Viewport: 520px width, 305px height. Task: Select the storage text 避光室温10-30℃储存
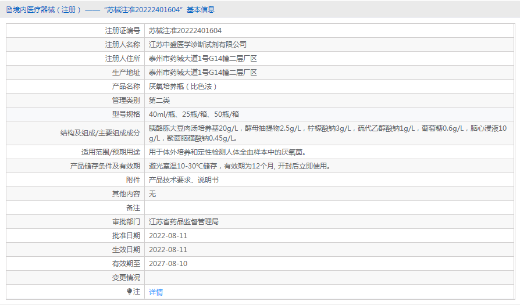[x=240, y=166]
